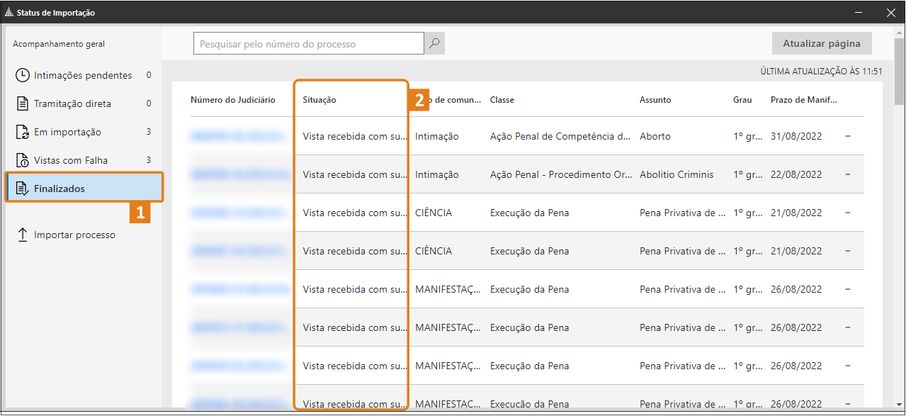906x416 pixels.
Task: Select the Importar processo option
Action: [x=74, y=235]
